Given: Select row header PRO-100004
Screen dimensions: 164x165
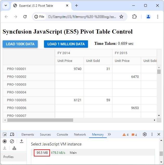Looking at the screenshot, I should click(29, 92).
